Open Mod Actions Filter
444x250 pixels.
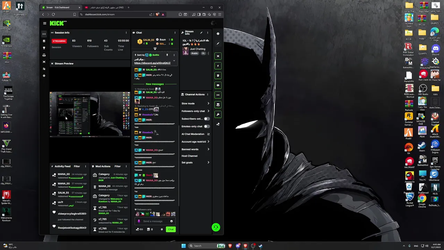click(118, 166)
